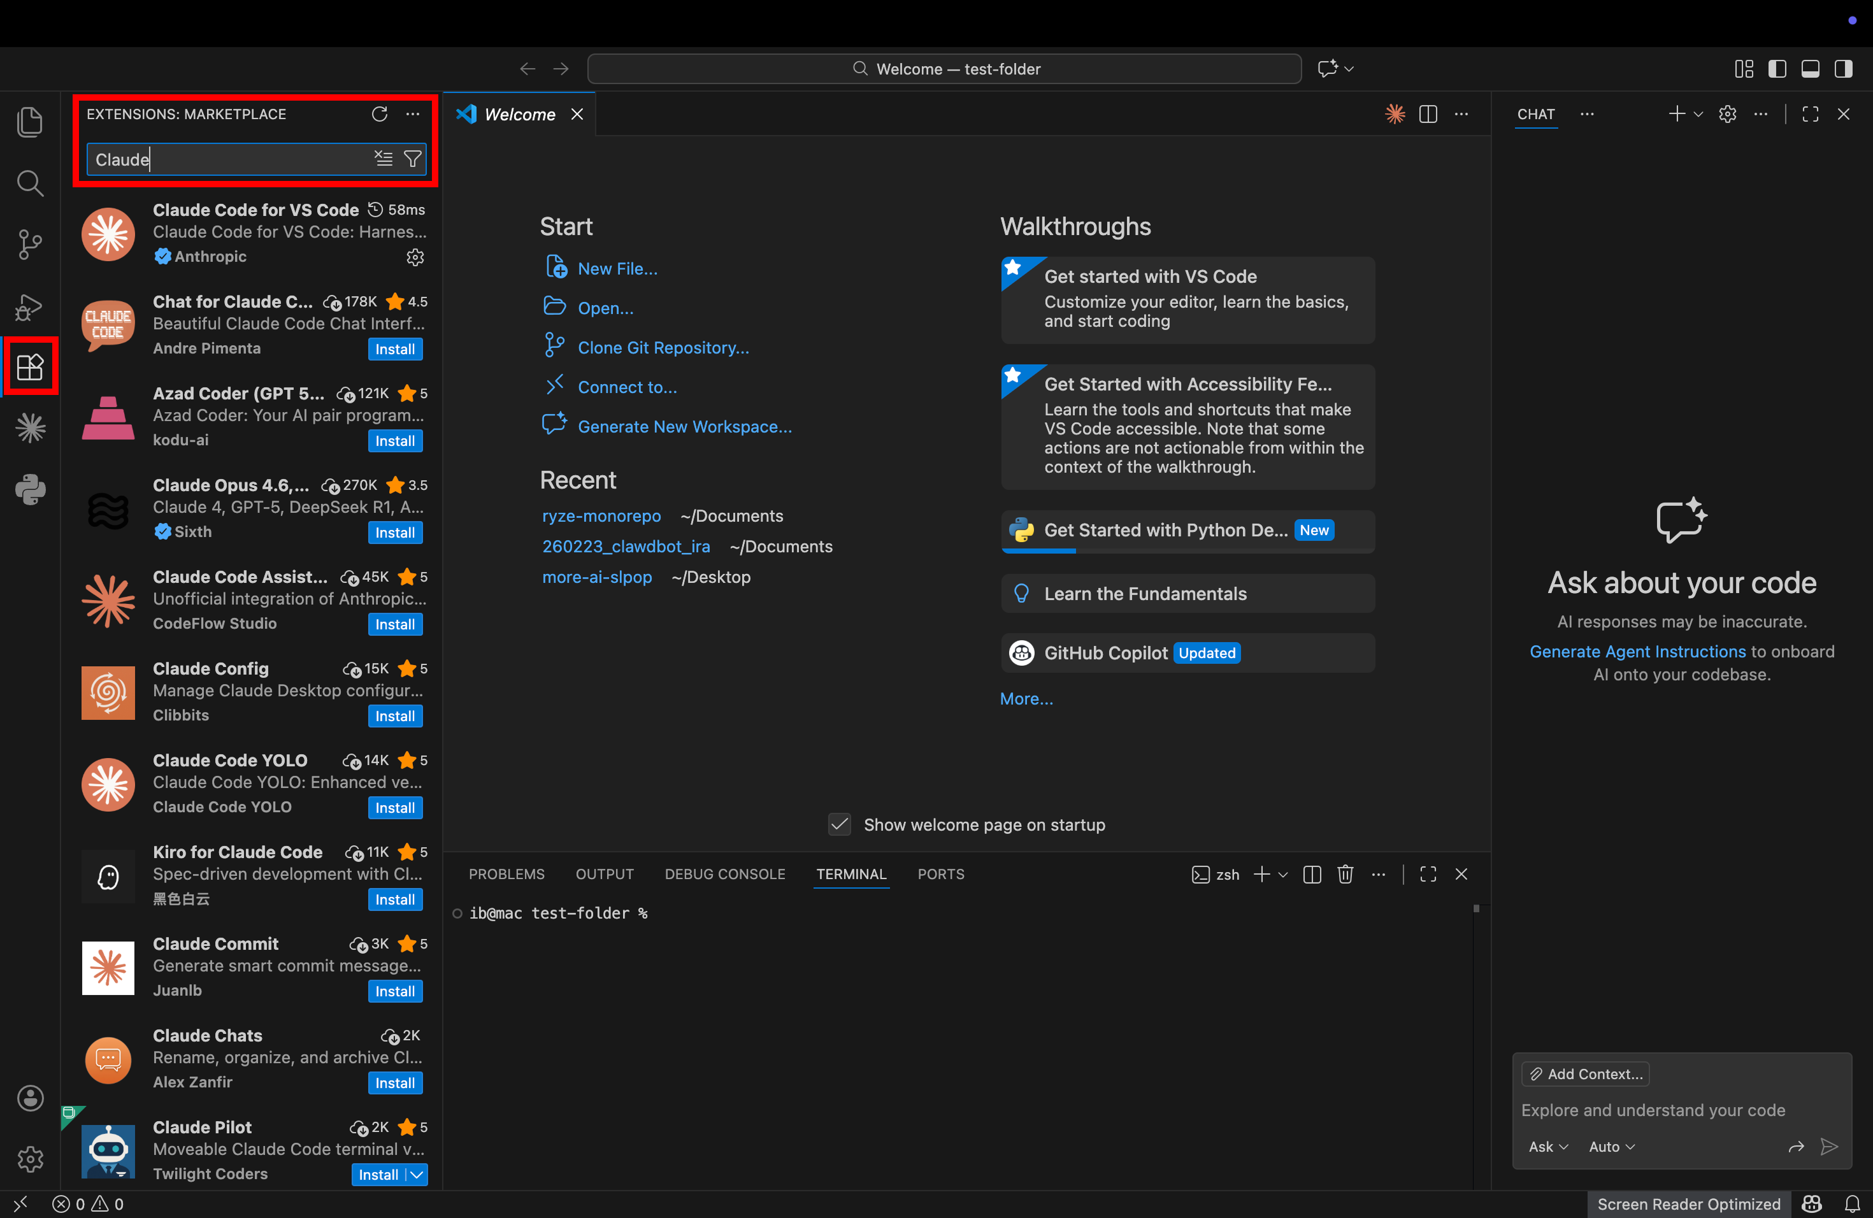Open the Auto model picker dropdown

pyautogui.click(x=1610, y=1147)
